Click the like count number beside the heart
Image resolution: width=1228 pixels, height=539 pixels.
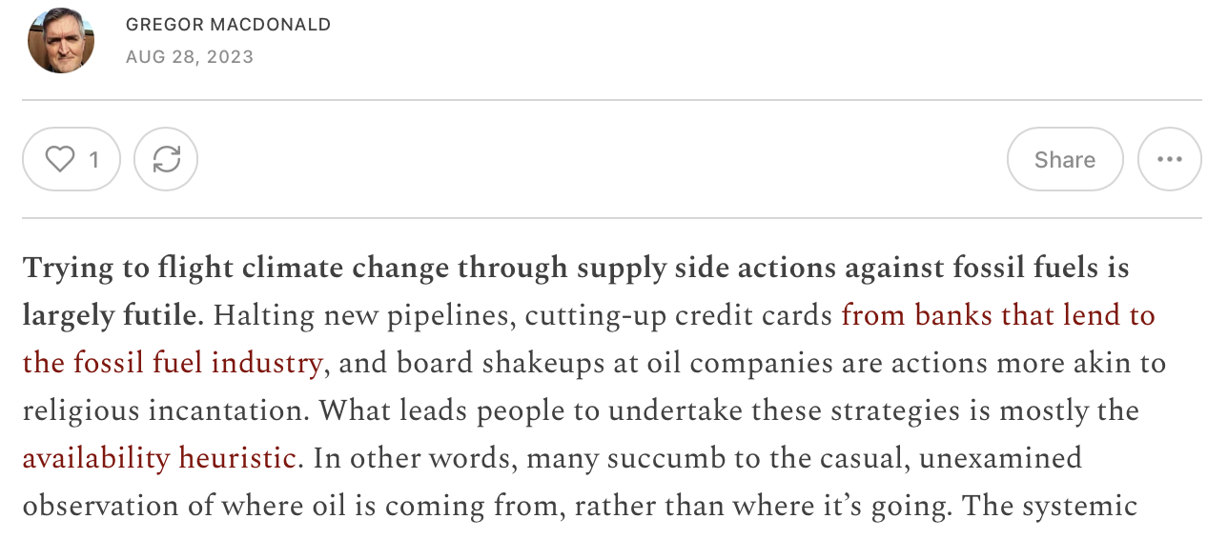tap(93, 159)
